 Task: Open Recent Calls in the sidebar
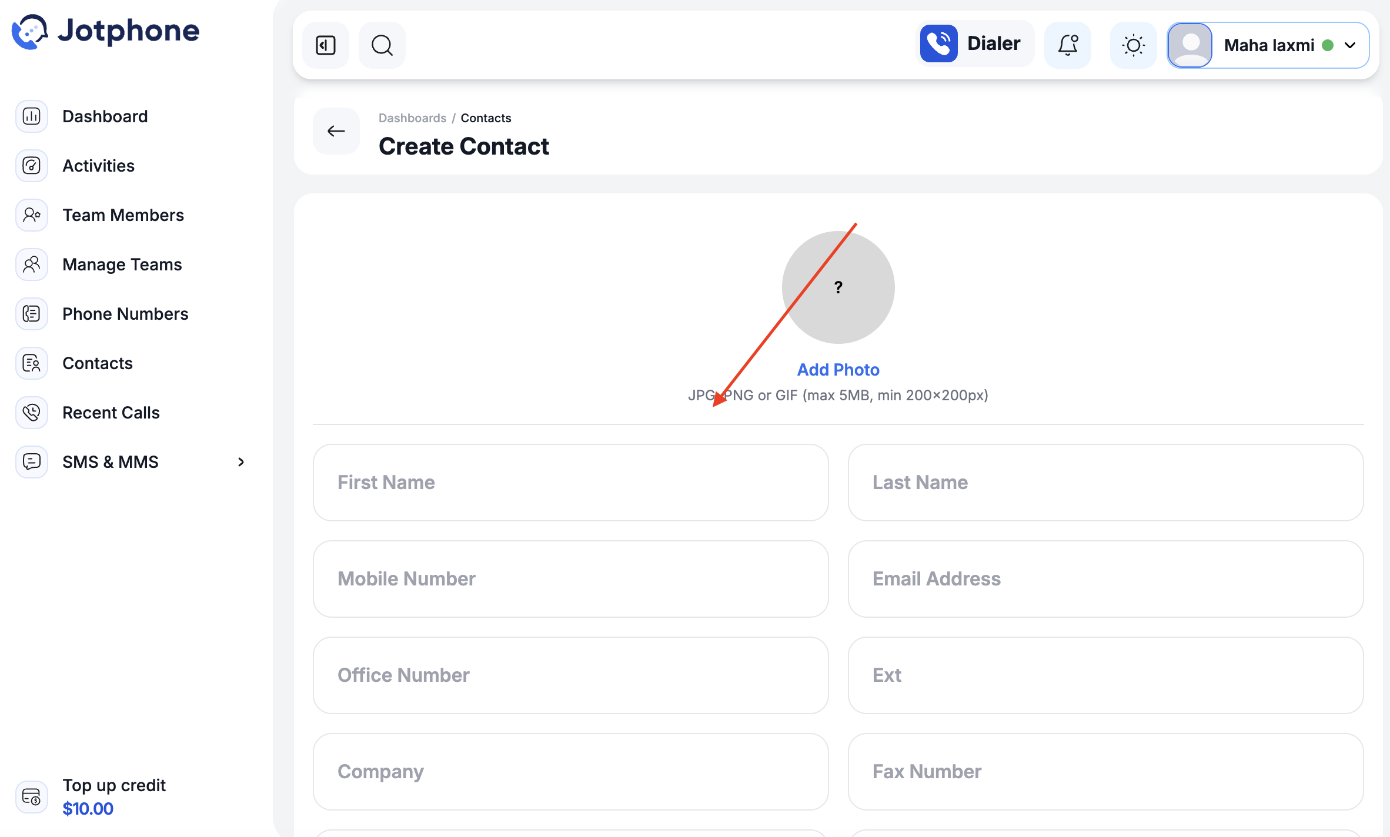point(111,413)
